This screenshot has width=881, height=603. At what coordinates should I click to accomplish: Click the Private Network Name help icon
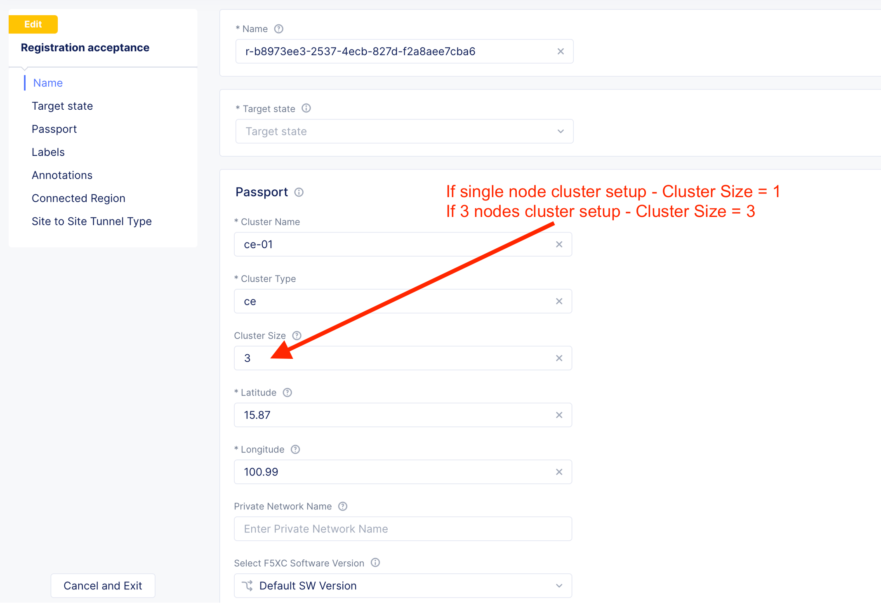343,506
